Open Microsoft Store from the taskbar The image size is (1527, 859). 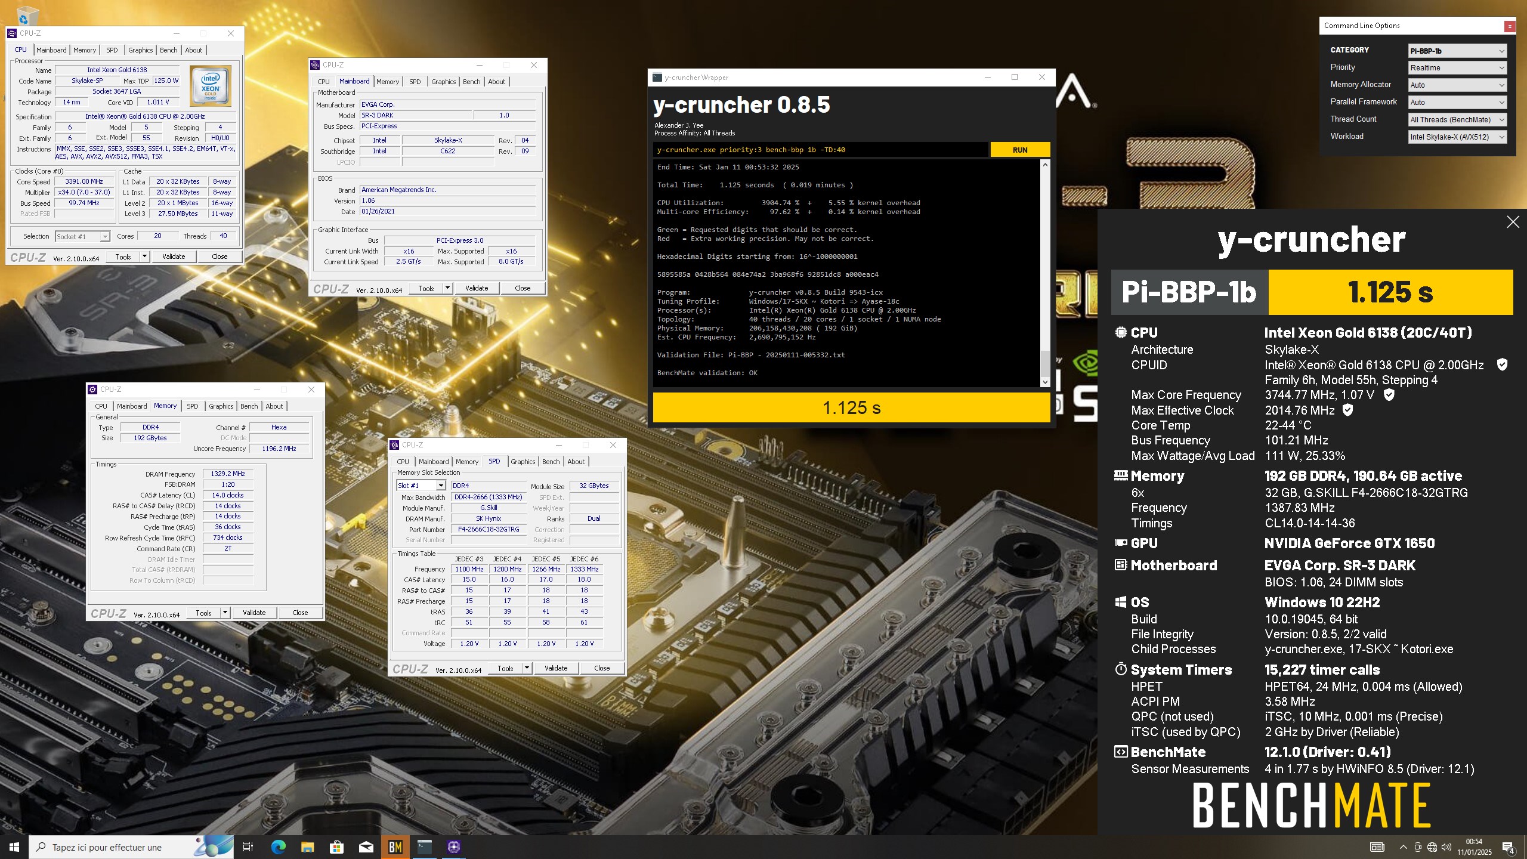tap(337, 846)
